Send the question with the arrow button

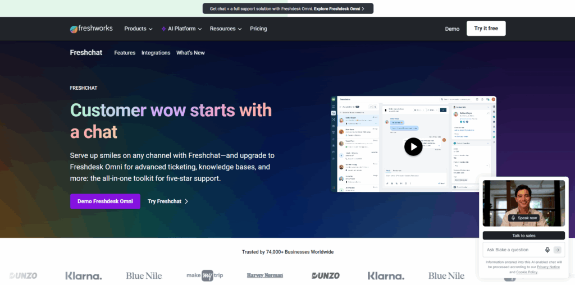point(558,250)
